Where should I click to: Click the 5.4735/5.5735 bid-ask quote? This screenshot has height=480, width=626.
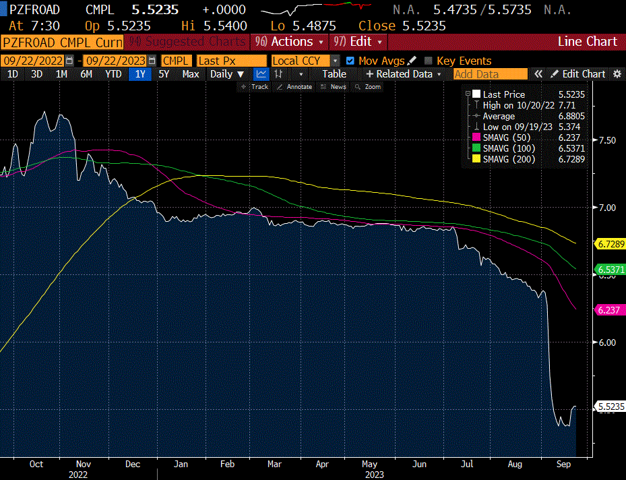482,9
